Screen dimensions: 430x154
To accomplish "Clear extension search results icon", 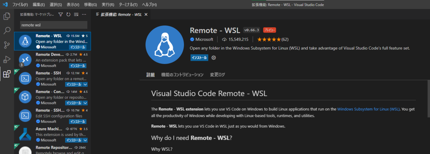I will pos(76,14).
